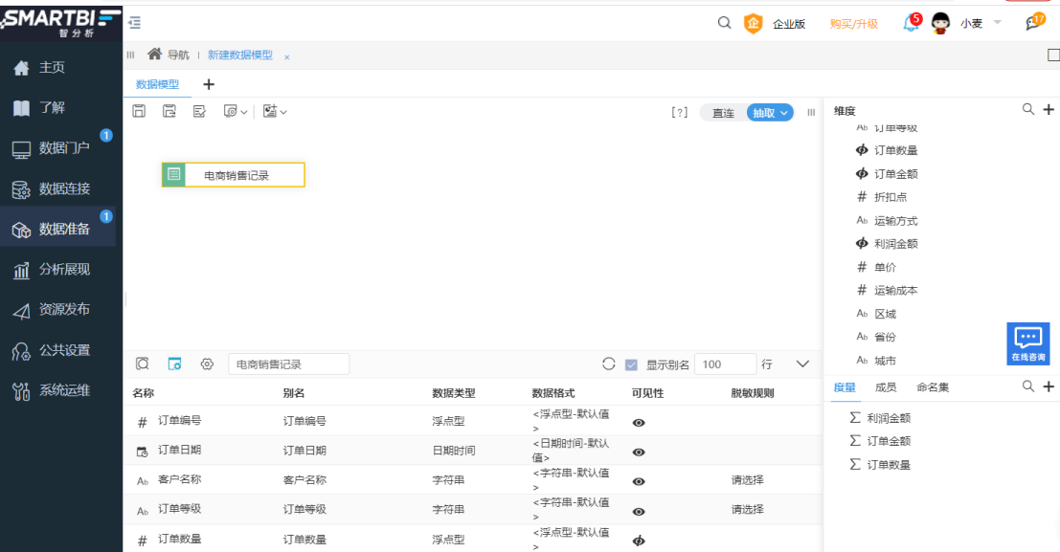
Task: Open 脱敏规则 请选择 for 客户名称
Action: click(x=747, y=479)
